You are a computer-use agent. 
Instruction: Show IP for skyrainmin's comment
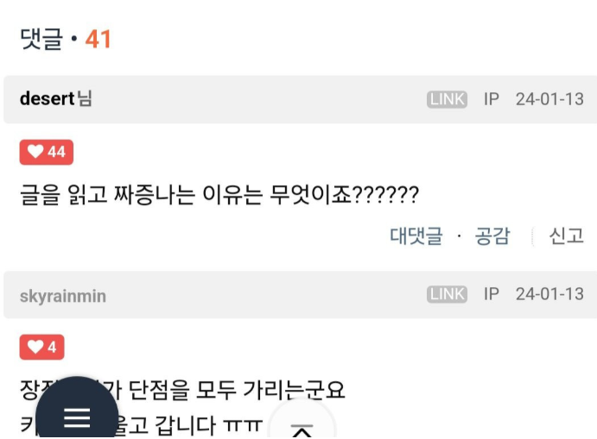[x=491, y=295]
